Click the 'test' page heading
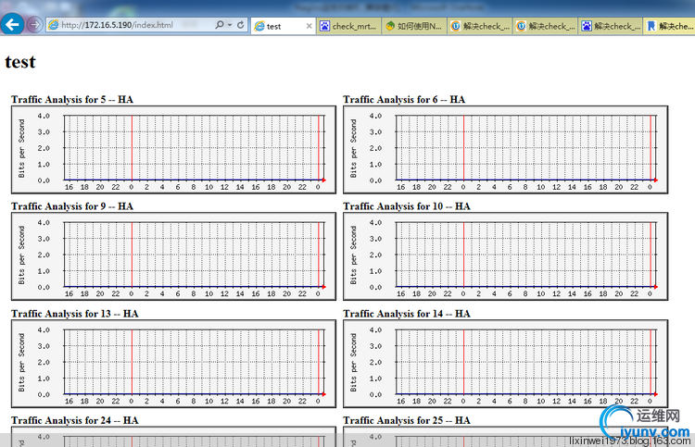Image resolution: width=695 pixels, height=447 pixels. pos(20,62)
